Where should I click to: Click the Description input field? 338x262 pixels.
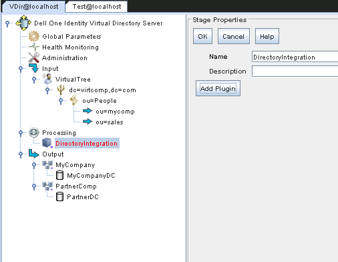point(295,72)
